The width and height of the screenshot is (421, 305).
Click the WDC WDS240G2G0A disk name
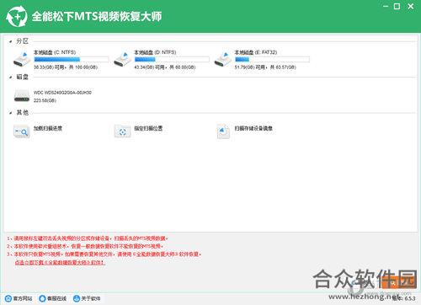coord(62,93)
